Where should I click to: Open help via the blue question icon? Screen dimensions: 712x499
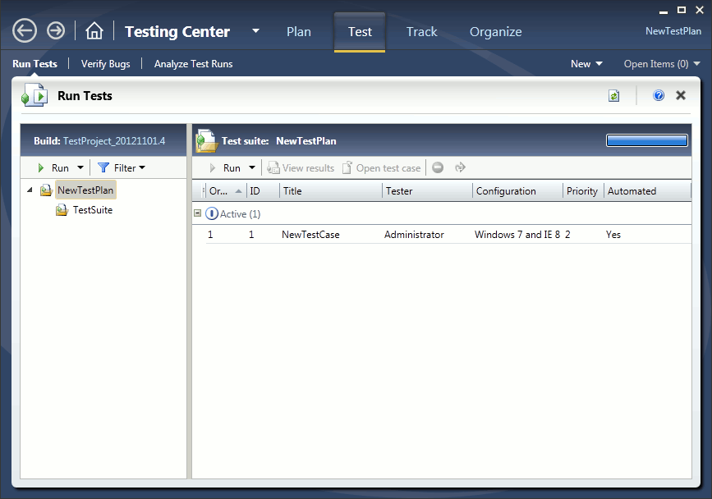[659, 96]
